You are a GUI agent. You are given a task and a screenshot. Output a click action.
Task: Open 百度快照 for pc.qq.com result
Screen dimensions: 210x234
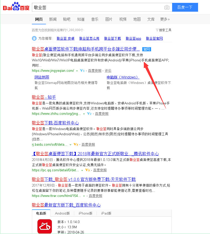tap(100, 170)
